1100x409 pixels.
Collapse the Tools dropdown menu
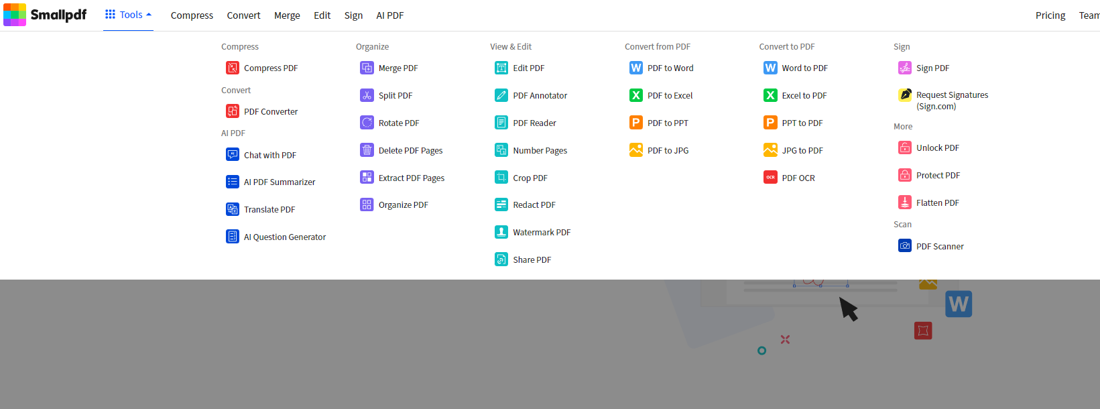pos(128,15)
